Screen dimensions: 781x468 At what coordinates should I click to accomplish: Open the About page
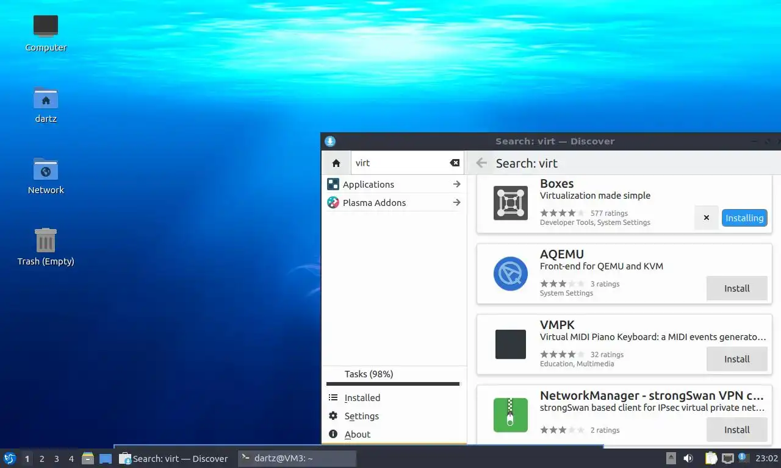pyautogui.click(x=394, y=434)
